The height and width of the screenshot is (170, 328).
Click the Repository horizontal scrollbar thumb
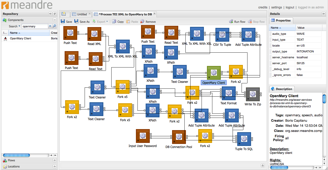[16, 155]
